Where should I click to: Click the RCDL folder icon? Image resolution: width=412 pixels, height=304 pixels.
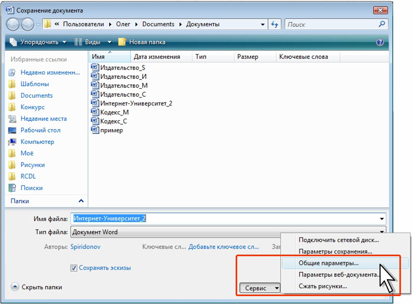[x=12, y=176]
